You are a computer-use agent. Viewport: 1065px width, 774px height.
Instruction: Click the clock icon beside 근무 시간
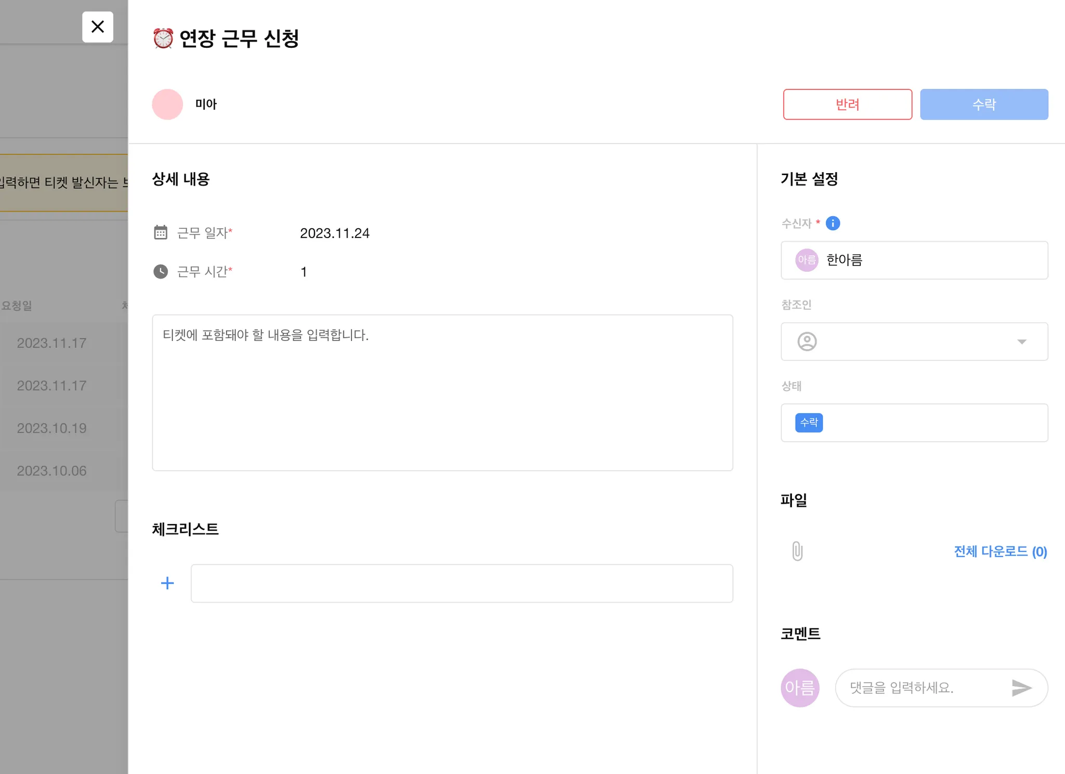pyautogui.click(x=161, y=271)
